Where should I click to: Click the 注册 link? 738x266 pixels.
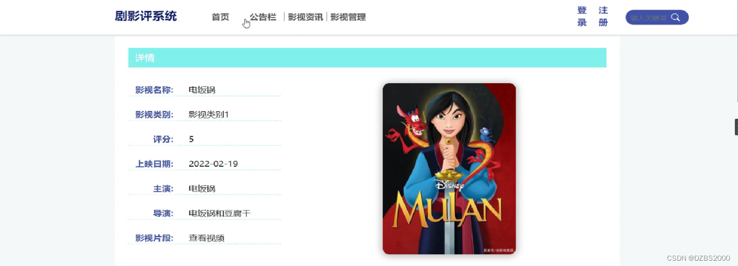pos(603,17)
